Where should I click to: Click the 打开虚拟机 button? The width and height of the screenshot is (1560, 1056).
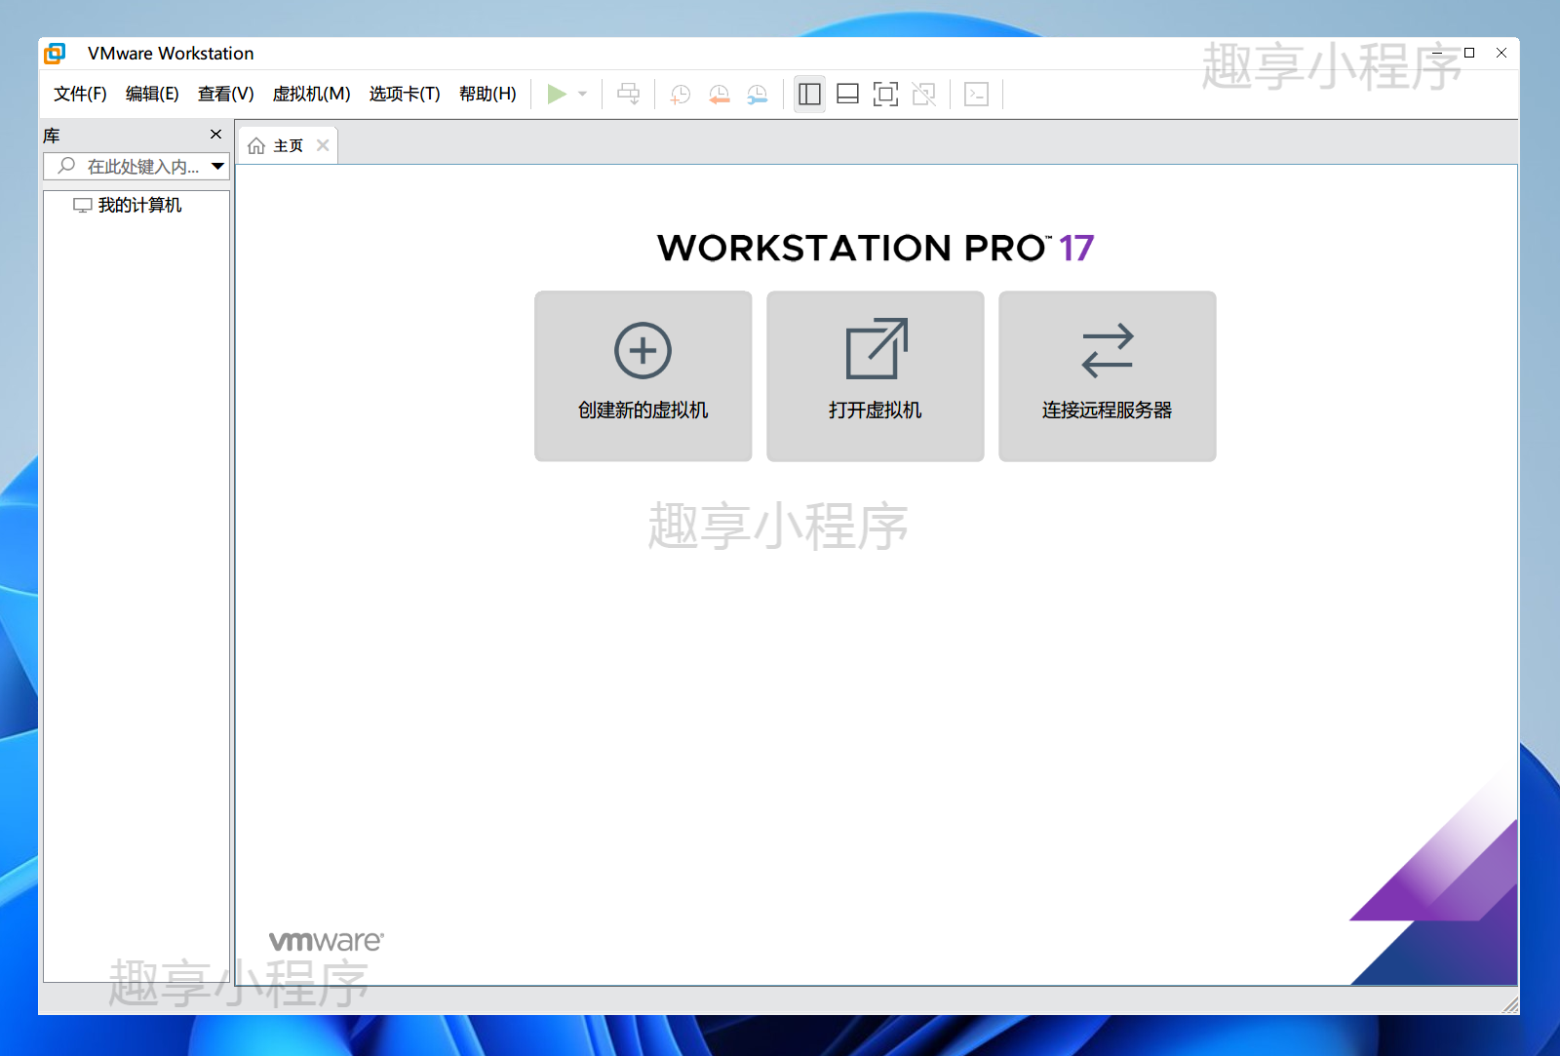point(876,376)
